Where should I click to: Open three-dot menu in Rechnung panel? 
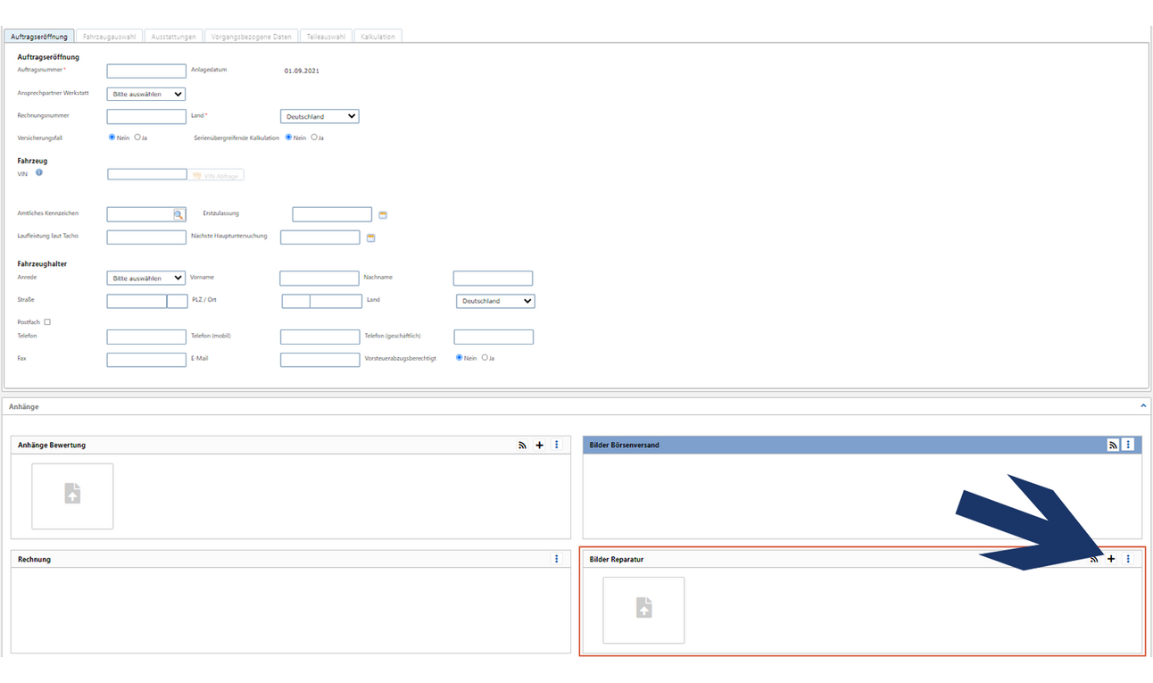(557, 559)
